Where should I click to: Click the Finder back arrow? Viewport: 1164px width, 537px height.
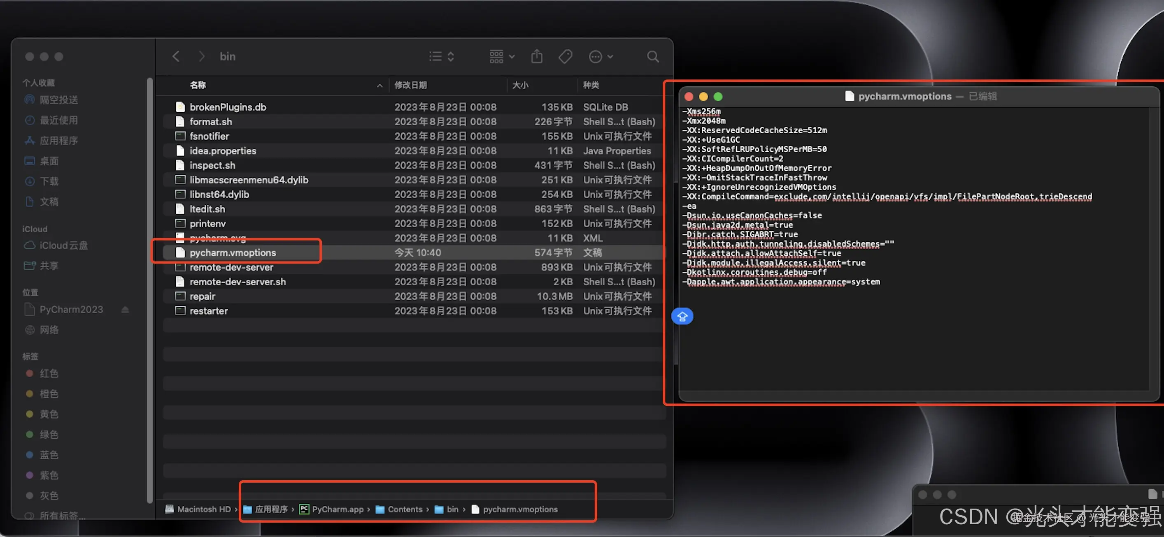(x=176, y=56)
